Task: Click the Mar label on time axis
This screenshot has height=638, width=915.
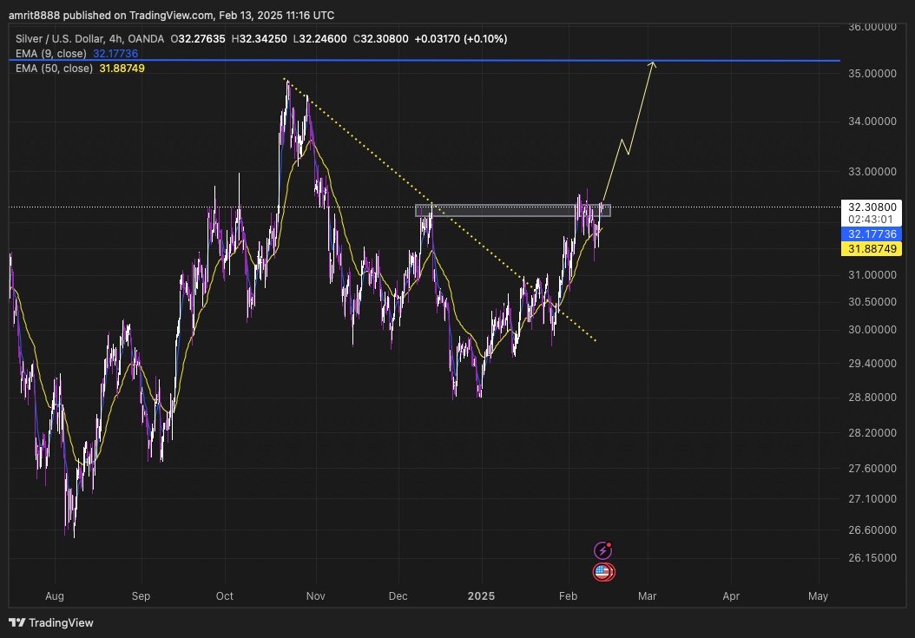Action: click(x=647, y=596)
